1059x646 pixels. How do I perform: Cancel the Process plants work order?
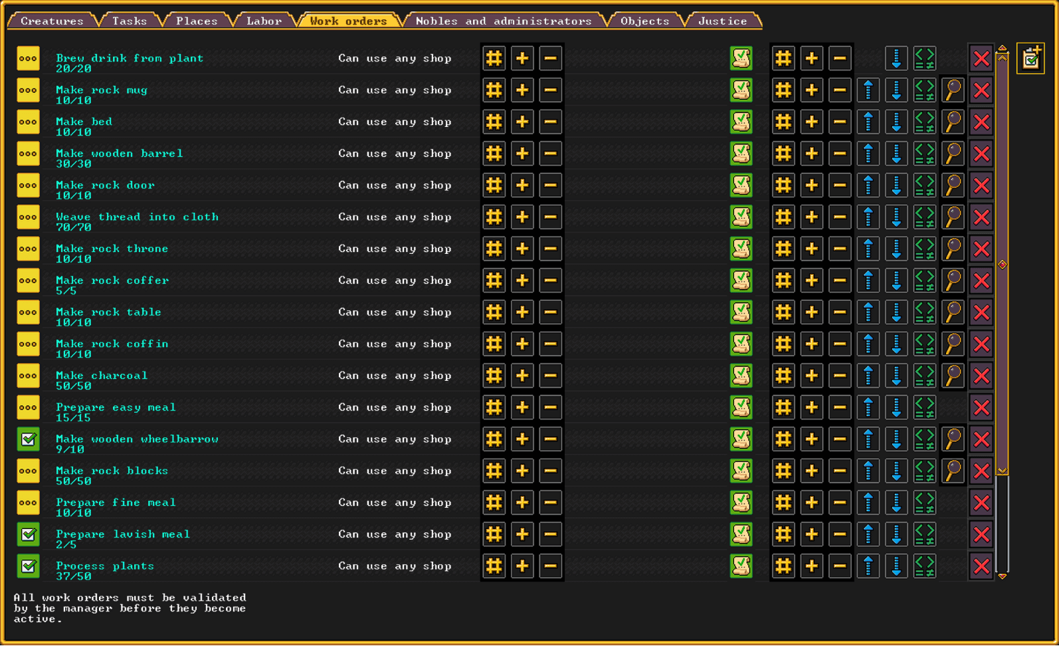pos(981,566)
